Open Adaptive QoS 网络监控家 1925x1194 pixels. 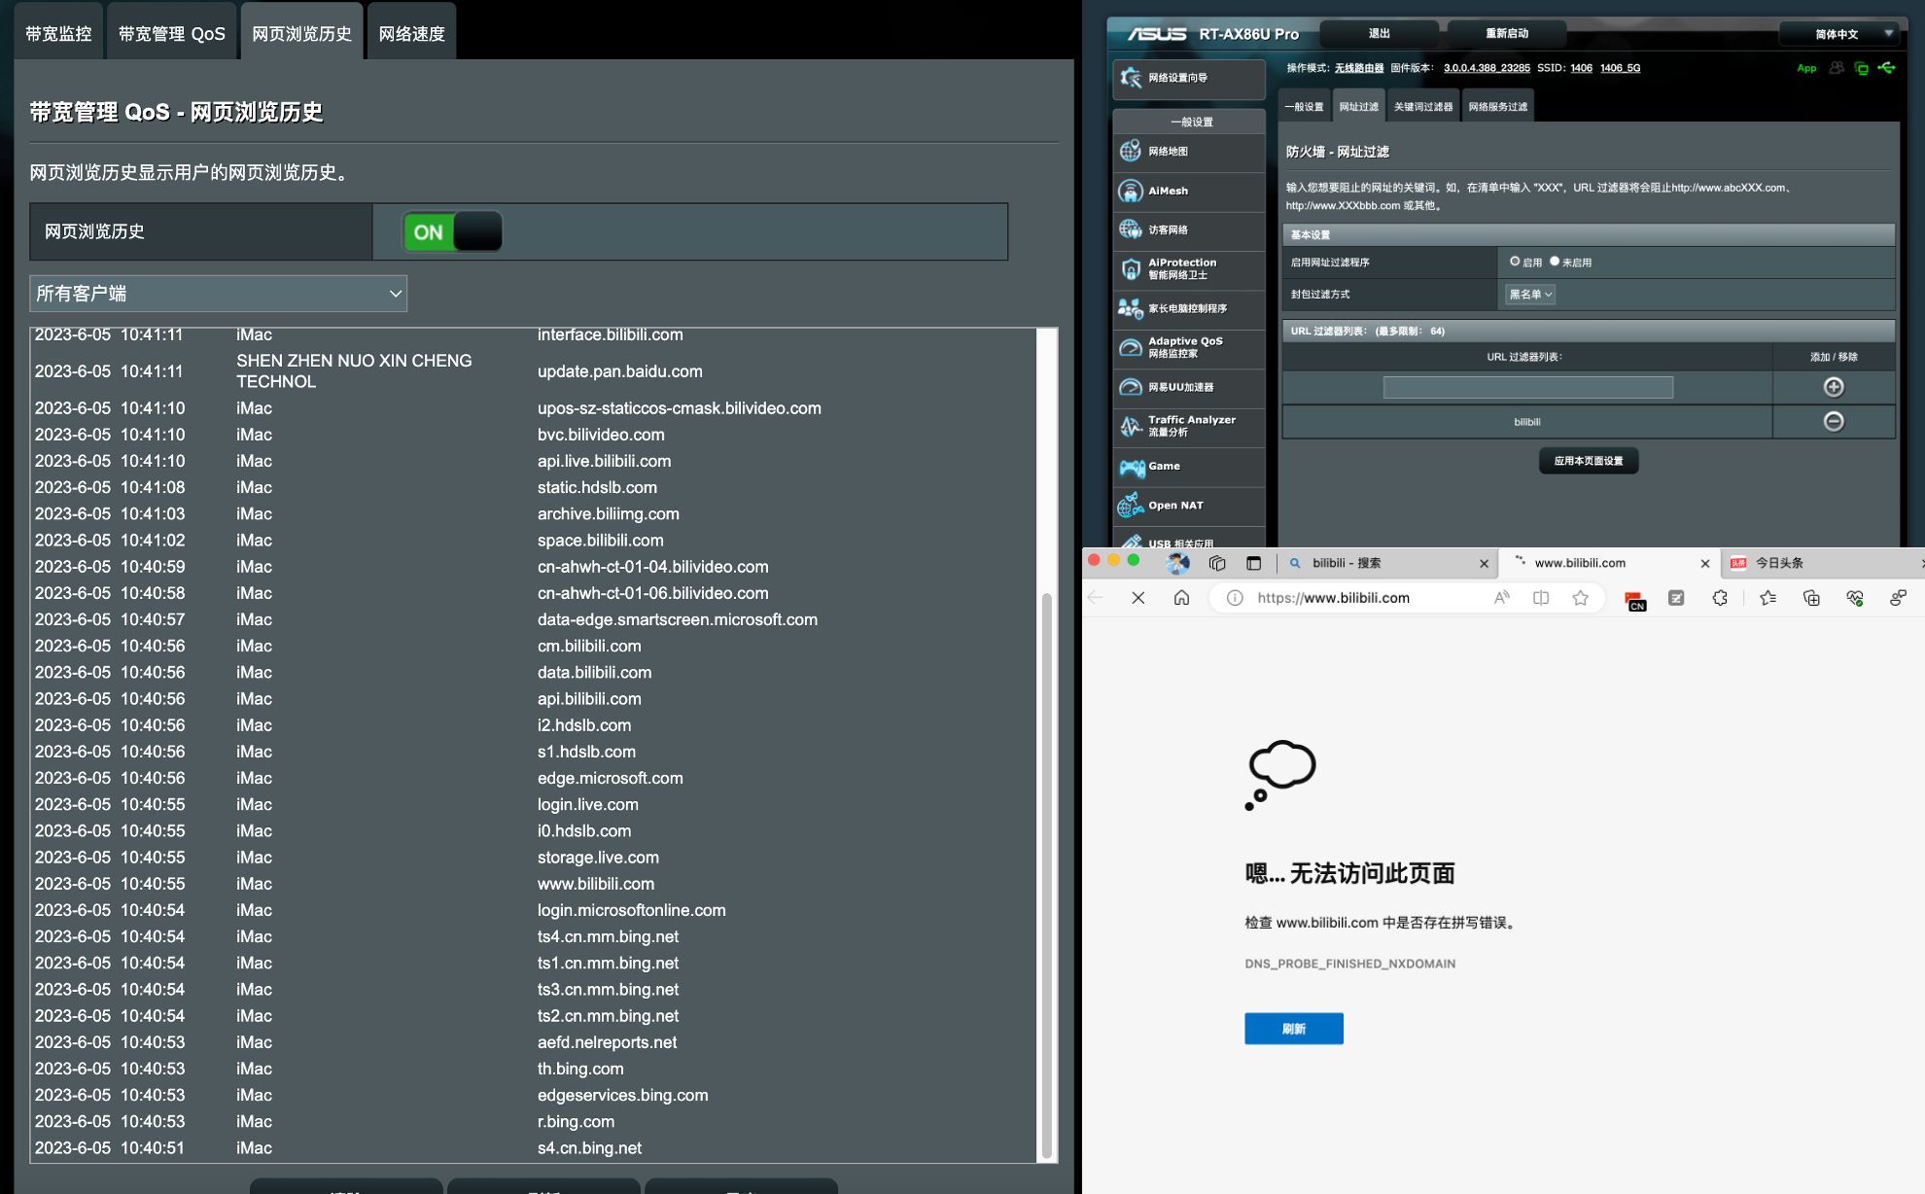pos(1188,348)
